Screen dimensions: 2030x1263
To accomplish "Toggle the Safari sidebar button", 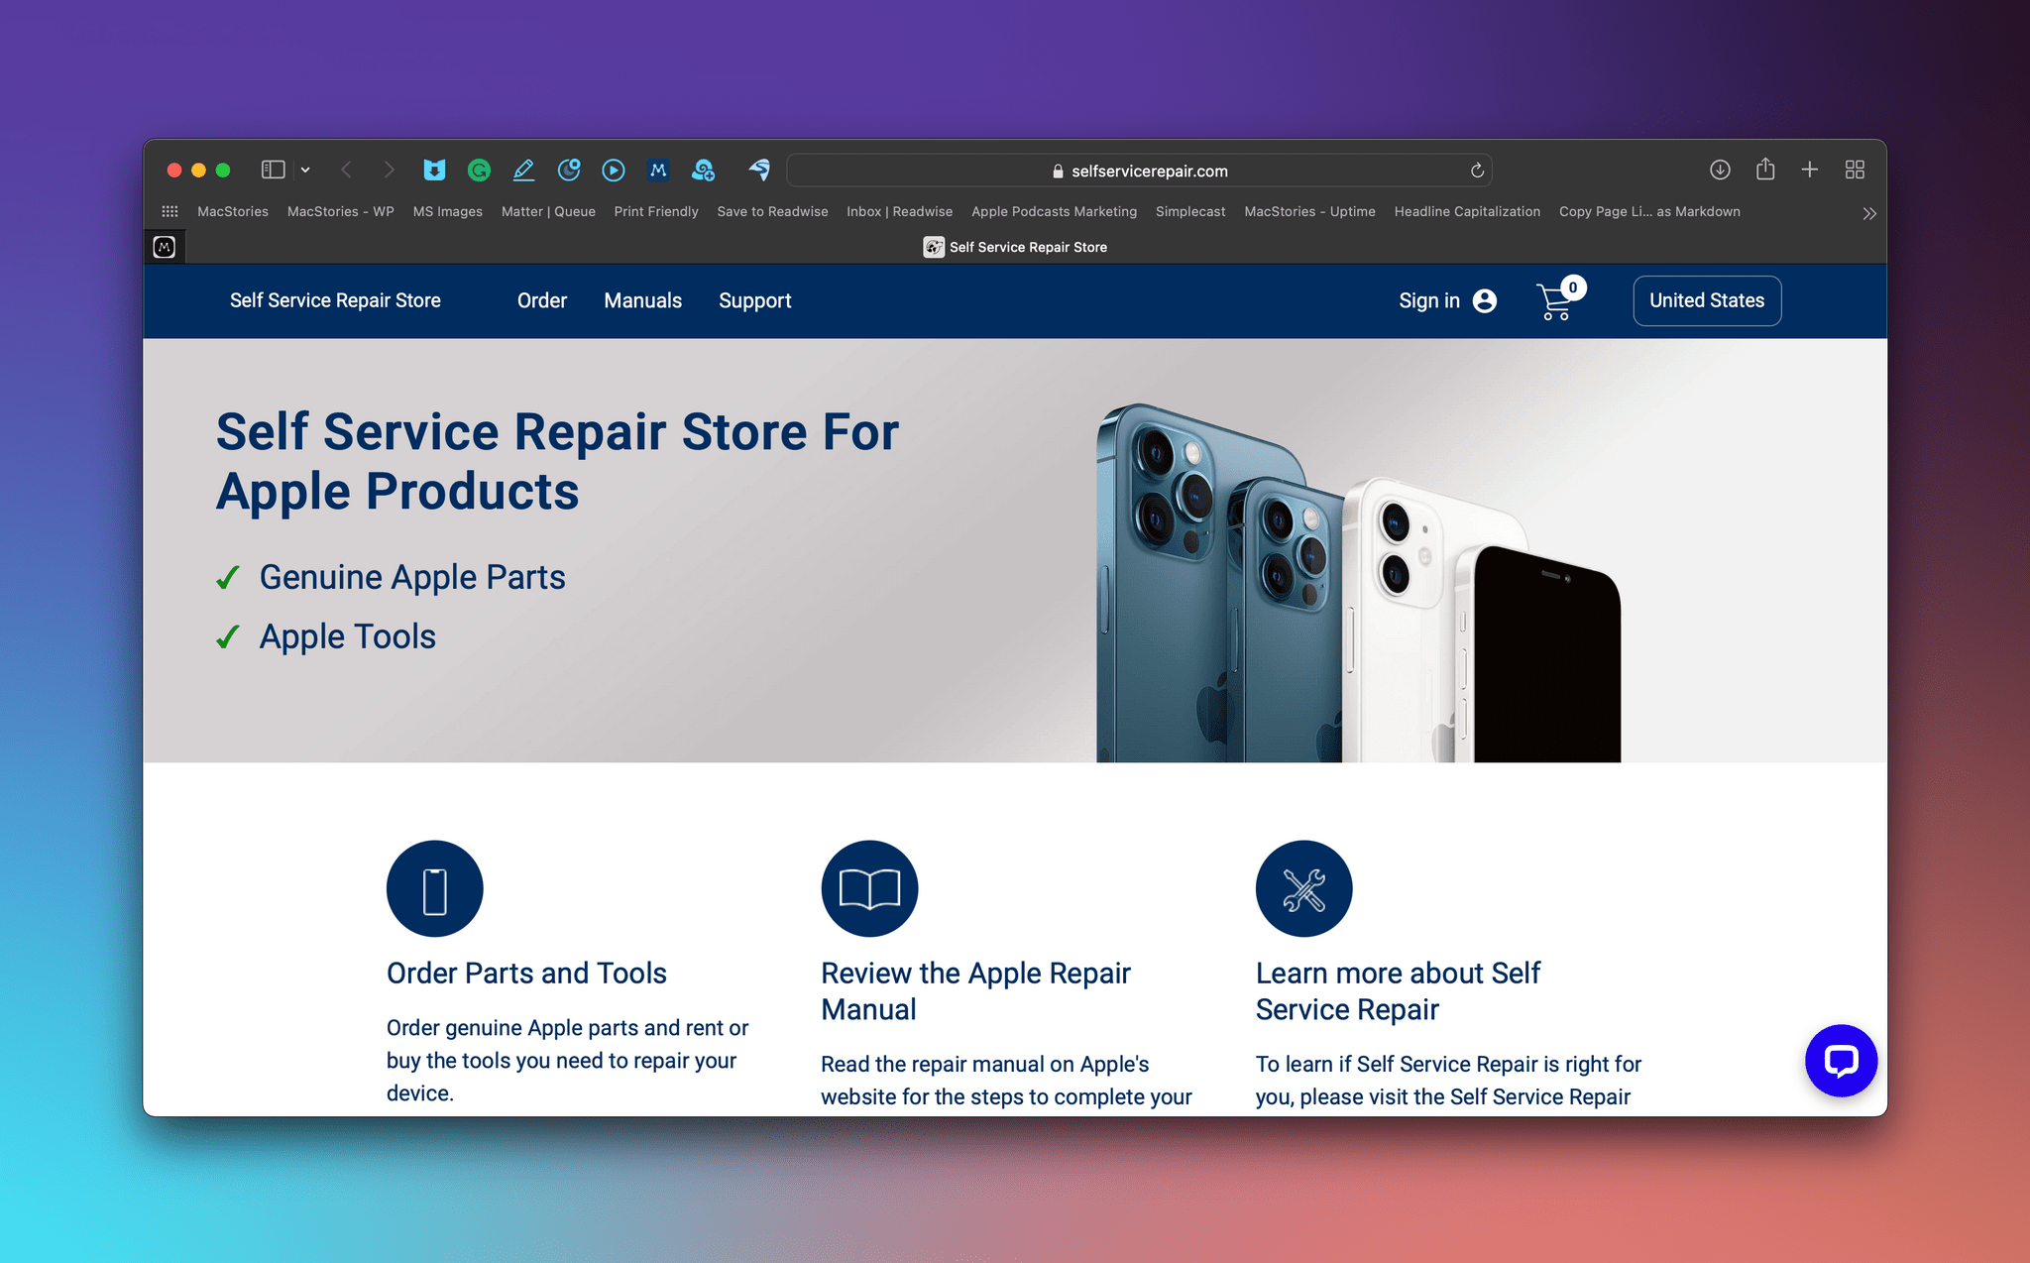I will click(x=273, y=171).
